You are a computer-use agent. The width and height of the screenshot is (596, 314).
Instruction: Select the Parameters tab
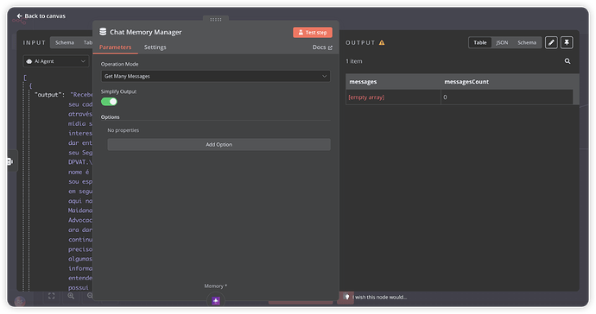115,47
